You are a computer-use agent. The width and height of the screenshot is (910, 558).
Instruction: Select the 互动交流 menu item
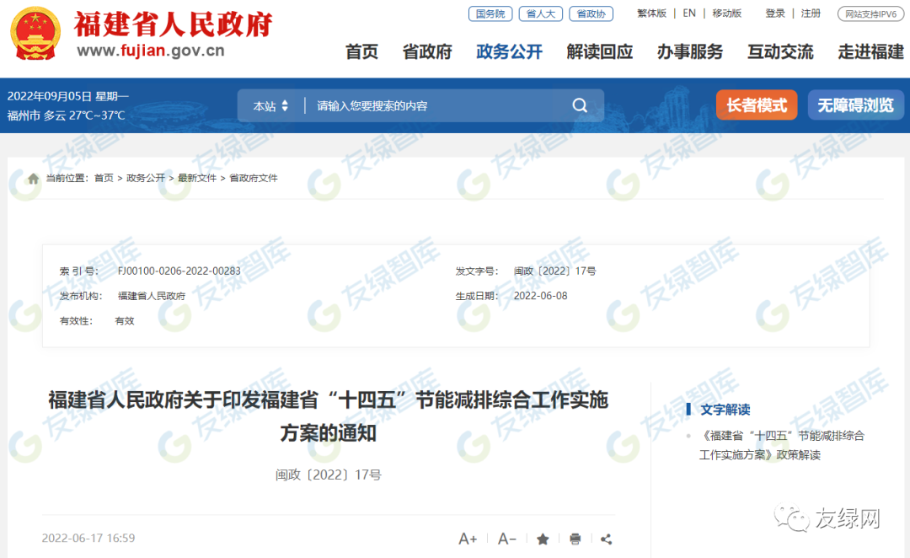[780, 52]
